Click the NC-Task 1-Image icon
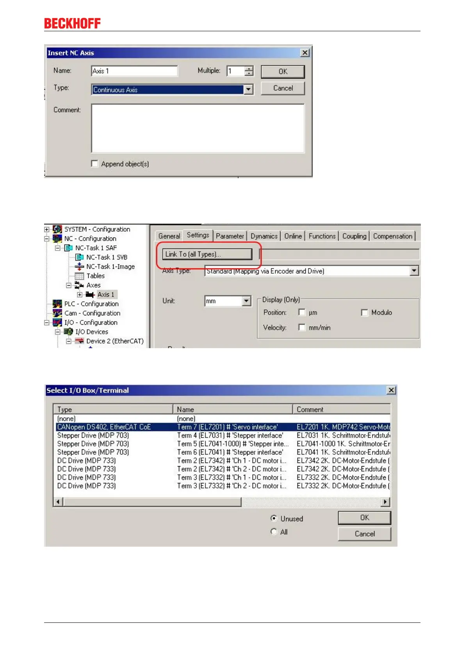 tap(79, 267)
